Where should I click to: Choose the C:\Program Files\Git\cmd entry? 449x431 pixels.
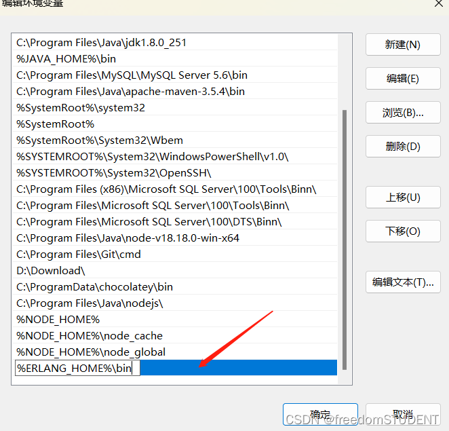coord(79,255)
